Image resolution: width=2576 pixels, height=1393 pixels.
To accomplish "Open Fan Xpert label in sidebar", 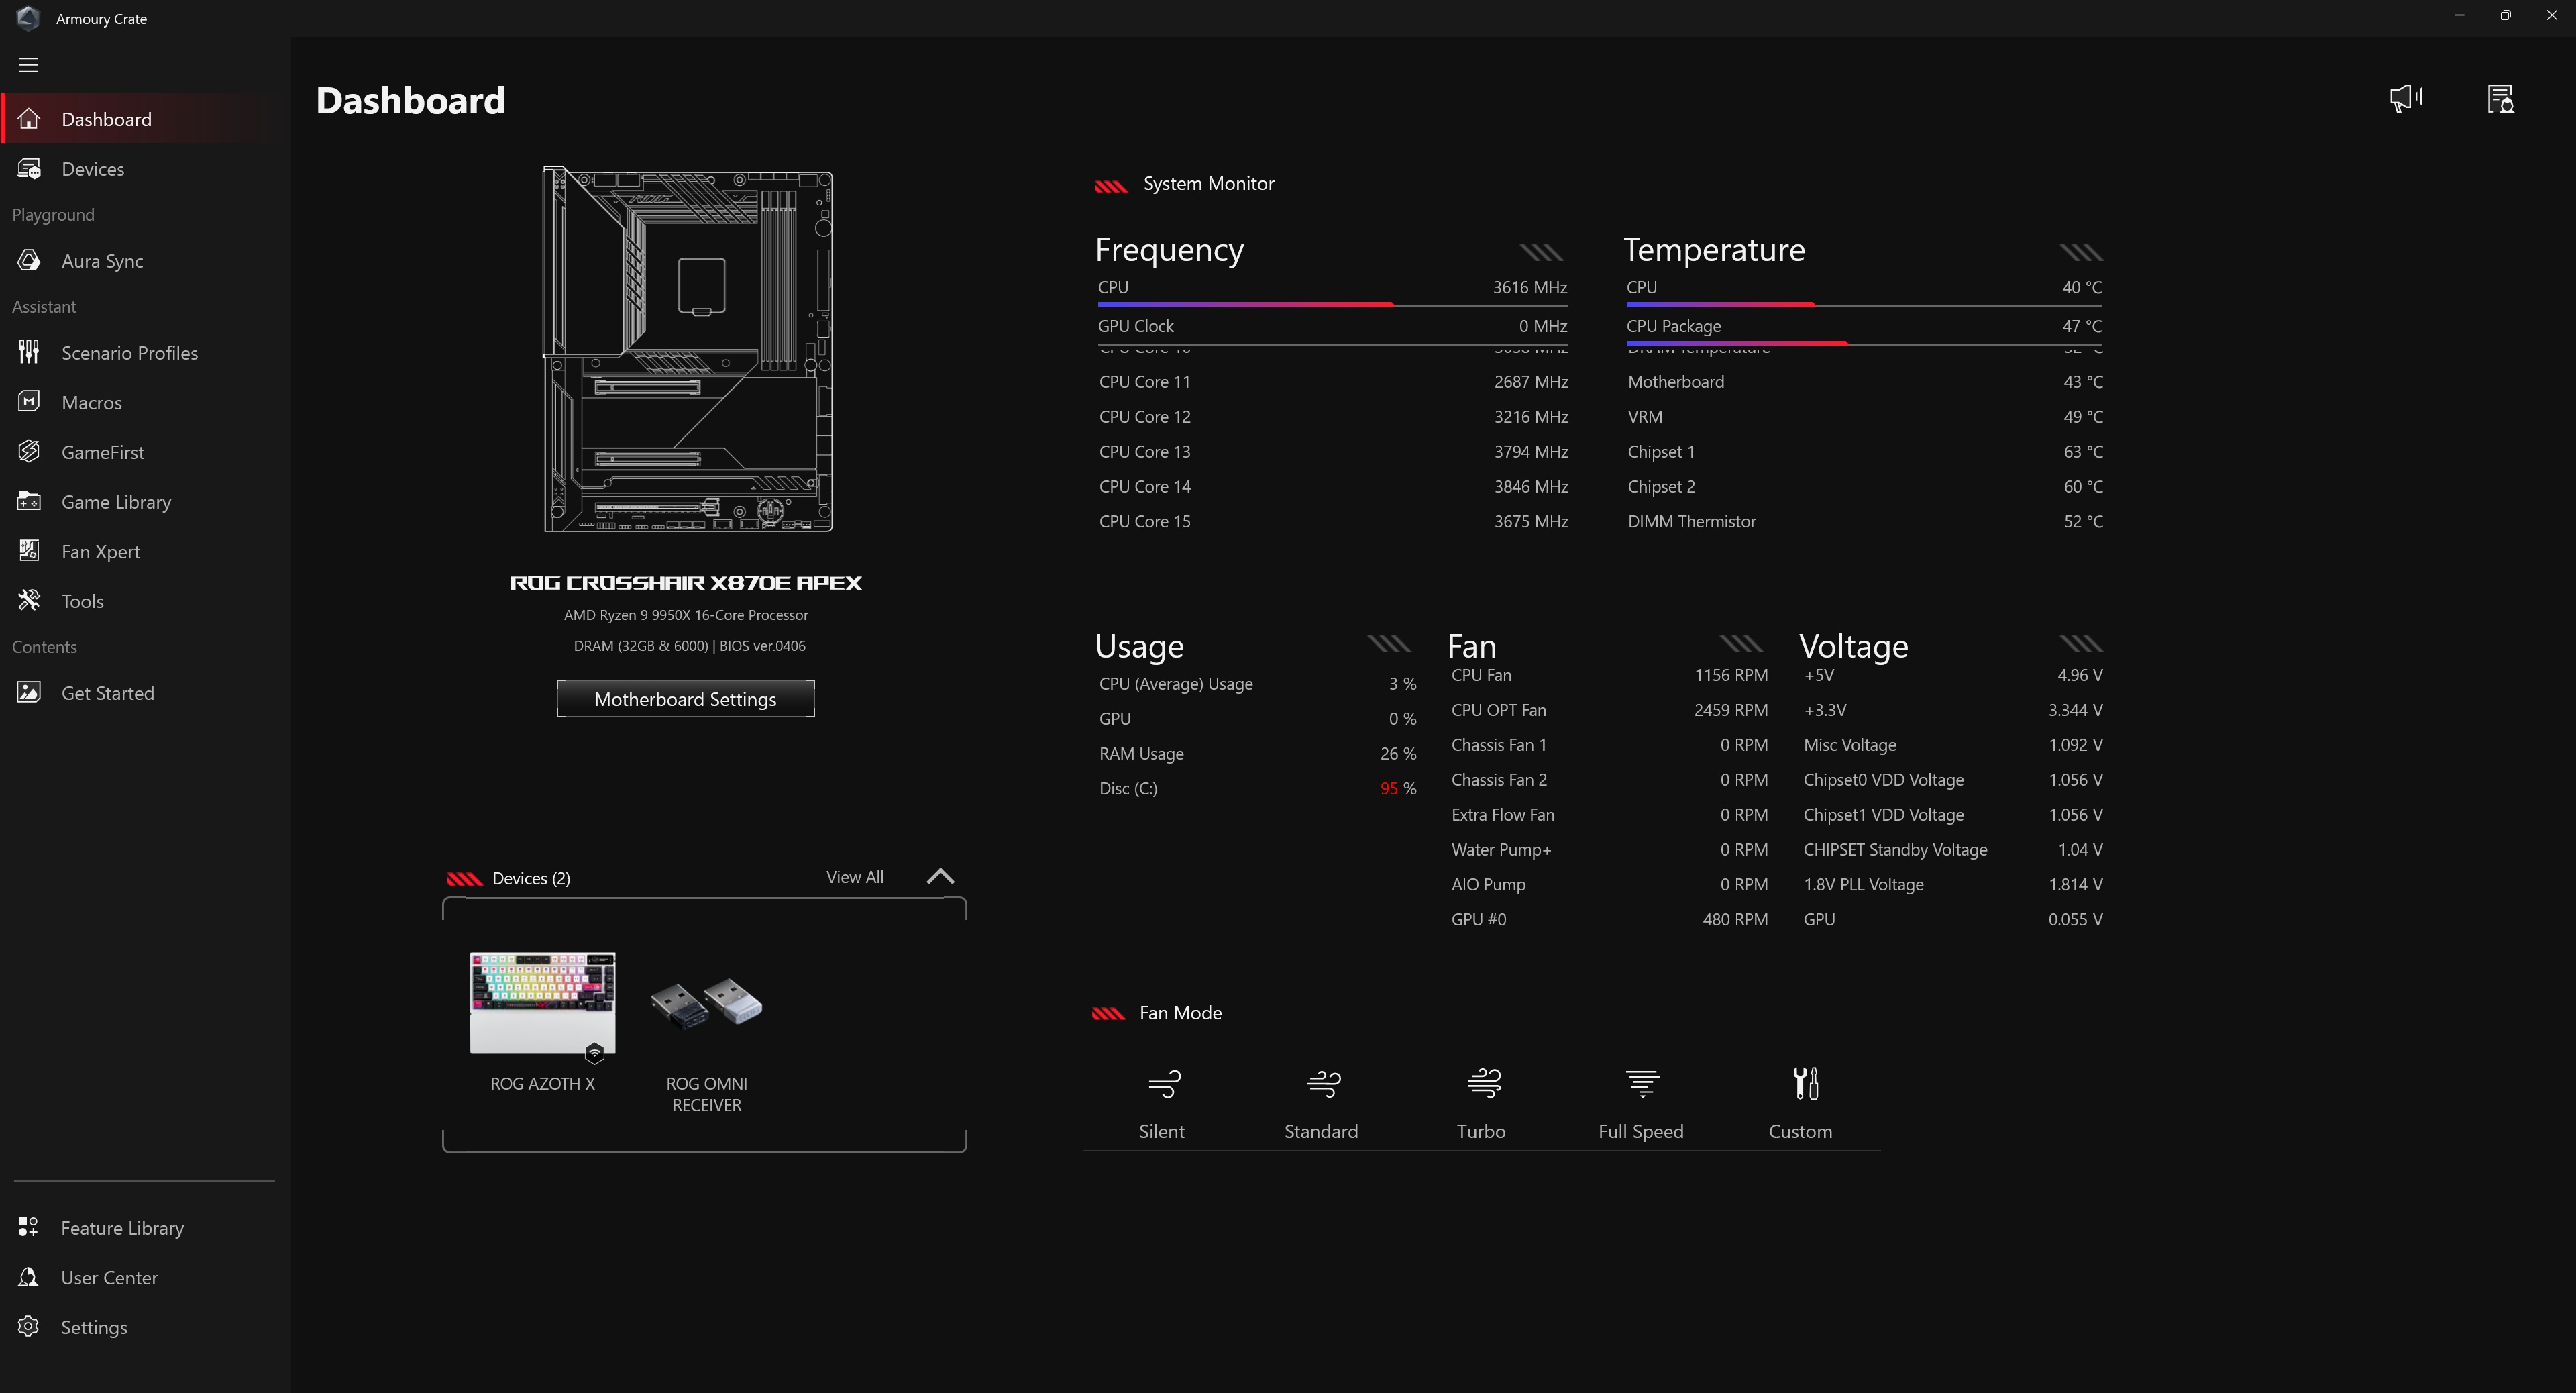I will [x=100, y=552].
